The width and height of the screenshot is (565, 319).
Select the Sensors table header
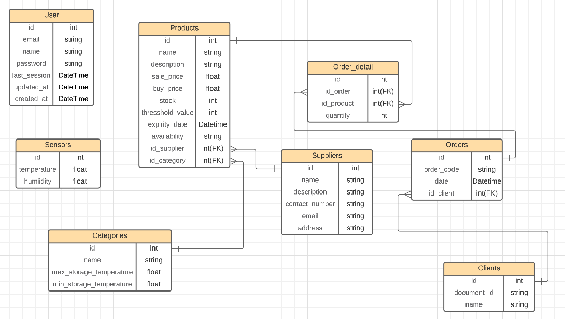tap(58, 145)
